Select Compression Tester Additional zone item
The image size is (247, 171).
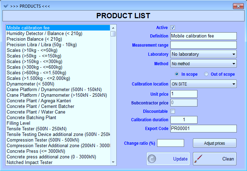[x=58, y=145]
